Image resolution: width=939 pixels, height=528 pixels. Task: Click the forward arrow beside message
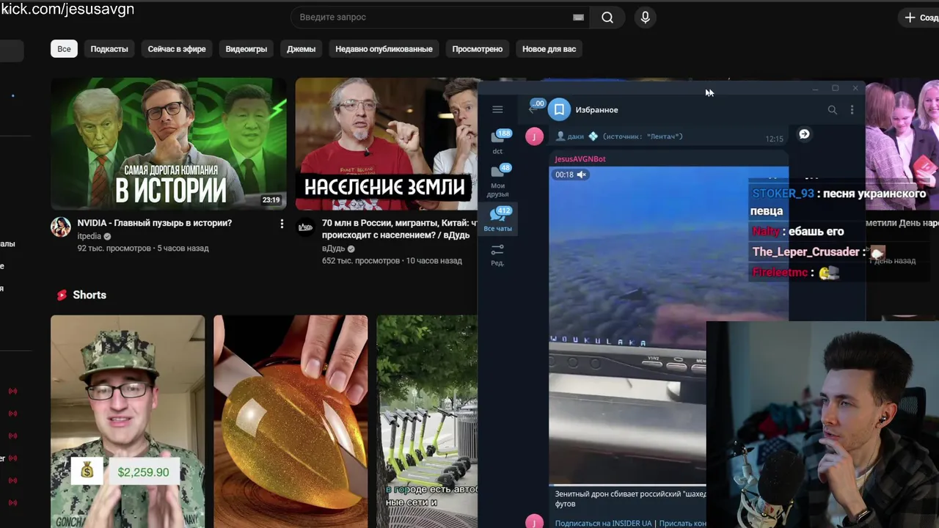click(804, 134)
